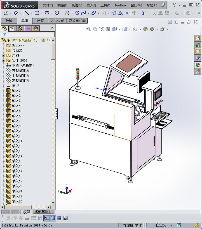The height and width of the screenshot is (229, 202).
Task: Select the Spline tool
Action: (x=84, y=13)
